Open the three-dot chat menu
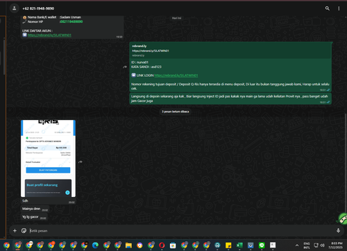Viewport: 347px width, 251px height. click(x=339, y=8)
